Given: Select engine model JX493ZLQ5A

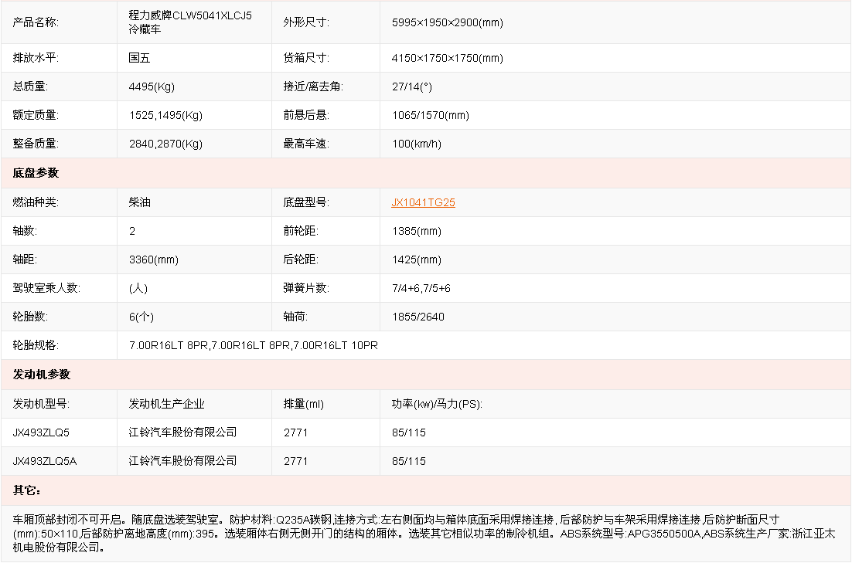Looking at the screenshot, I should click(x=45, y=462).
